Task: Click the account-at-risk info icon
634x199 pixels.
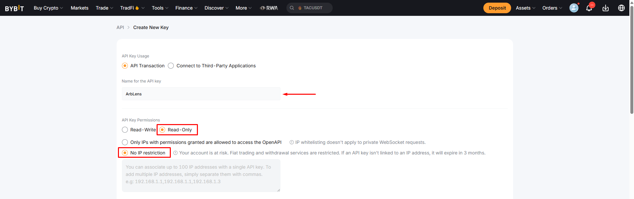Action: (175, 153)
